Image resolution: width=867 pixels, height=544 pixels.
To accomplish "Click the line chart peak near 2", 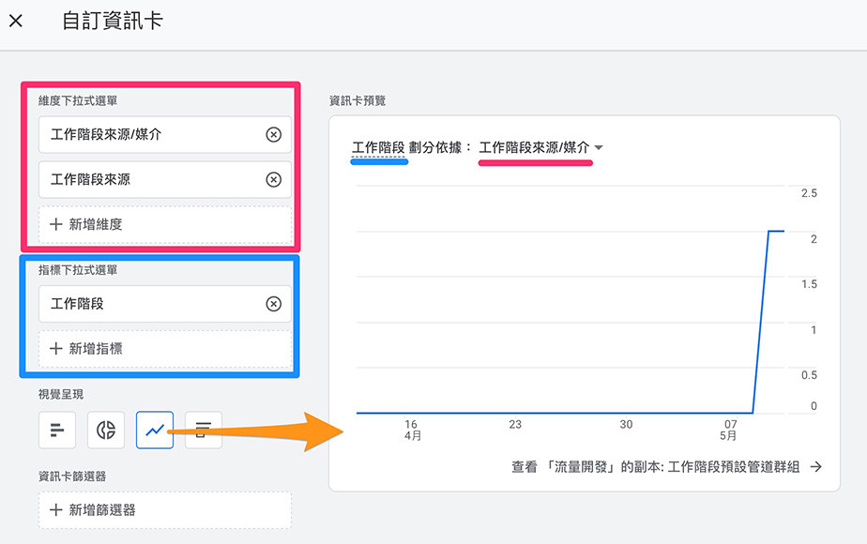I will 776,231.
